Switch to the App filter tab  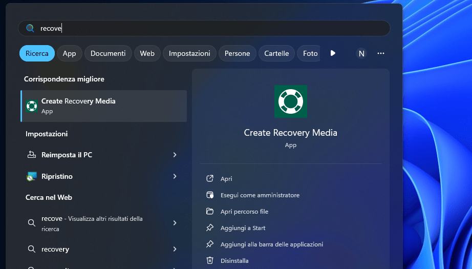(x=69, y=53)
